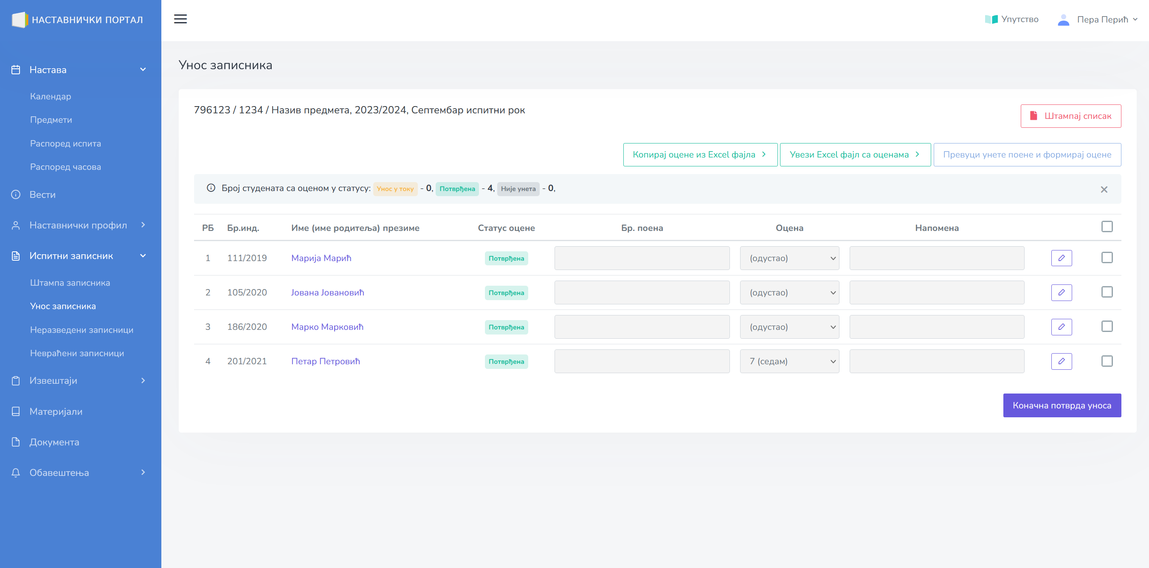Go to Распоред испита in sidebar
1149x568 pixels.
[x=65, y=143]
